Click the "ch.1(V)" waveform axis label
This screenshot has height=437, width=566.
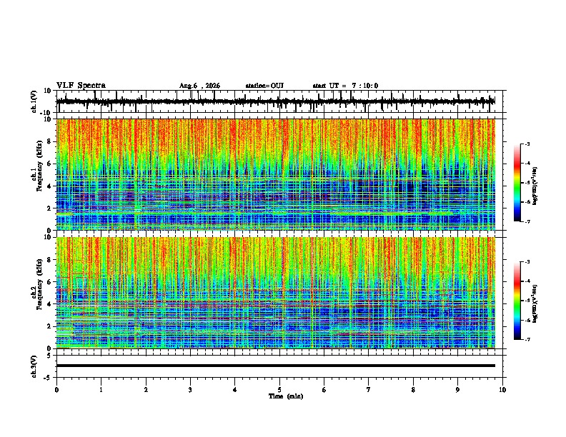coord(34,101)
